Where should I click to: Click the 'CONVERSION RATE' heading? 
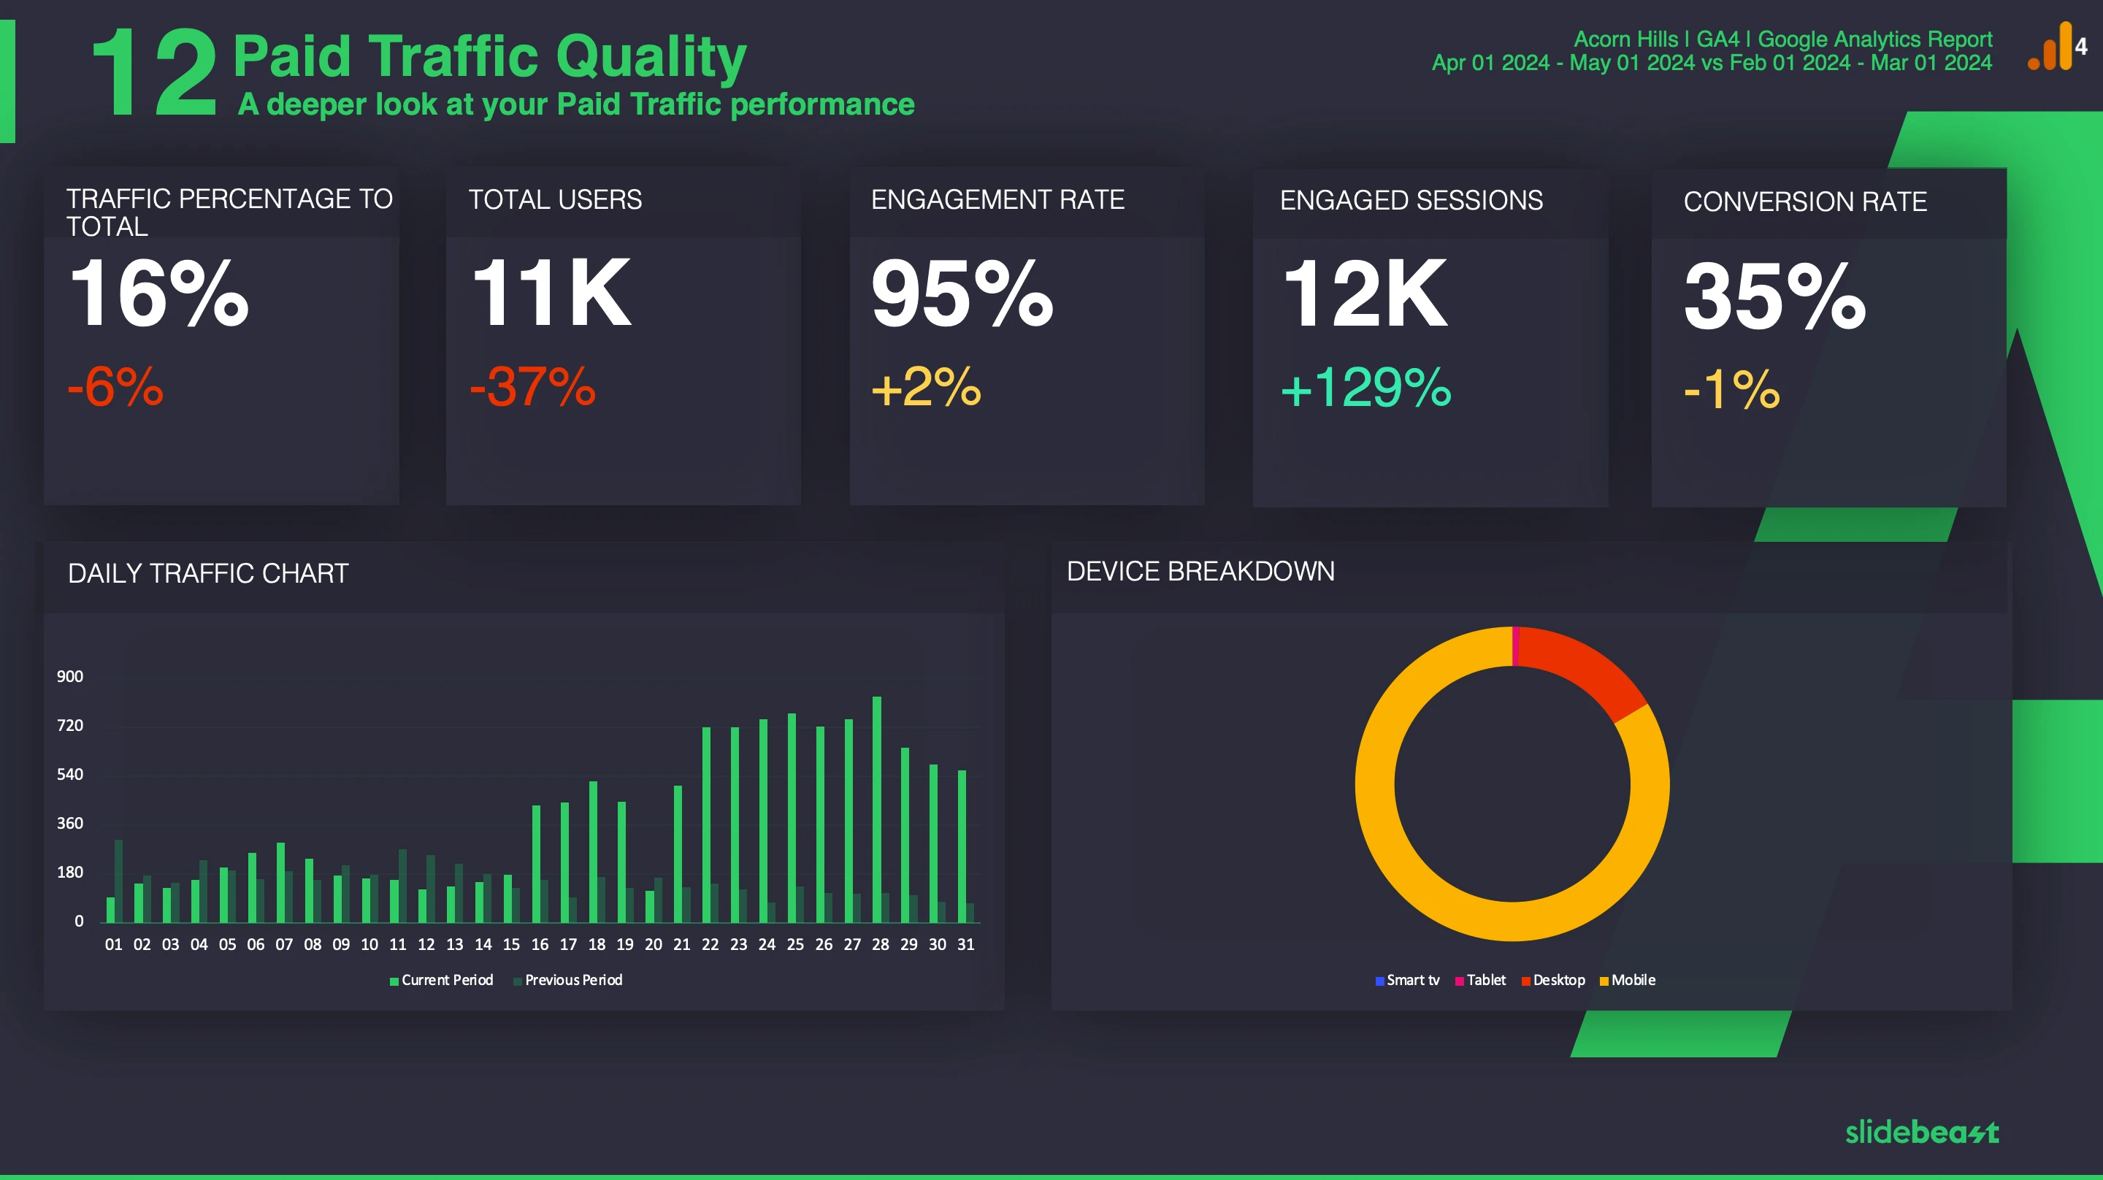pyautogui.click(x=1805, y=202)
